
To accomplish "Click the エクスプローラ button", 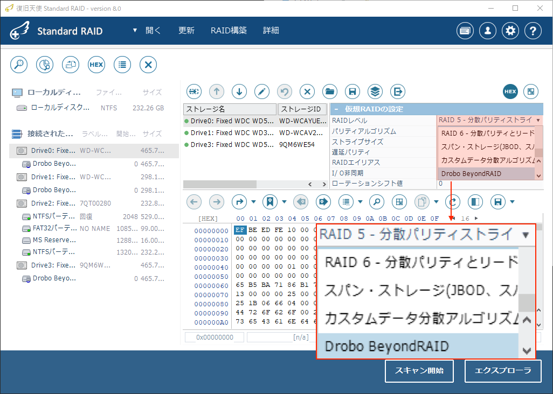I will (x=503, y=371).
